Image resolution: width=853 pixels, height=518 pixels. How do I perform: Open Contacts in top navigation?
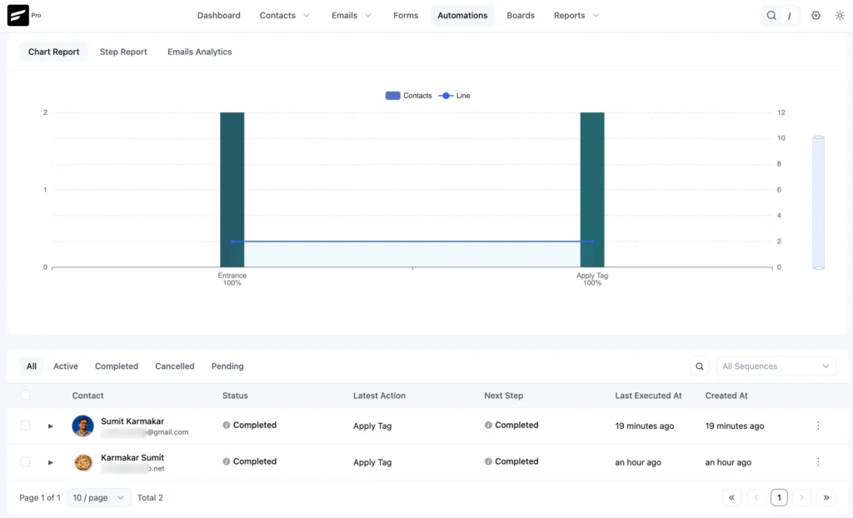(277, 15)
